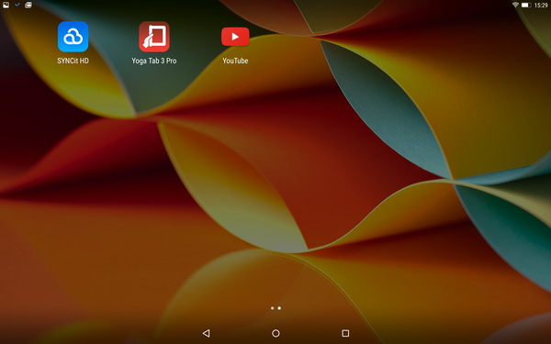Screen dimensions: 551x344
Task: Tap the picture notification icon in status bar
Action: [6, 5]
